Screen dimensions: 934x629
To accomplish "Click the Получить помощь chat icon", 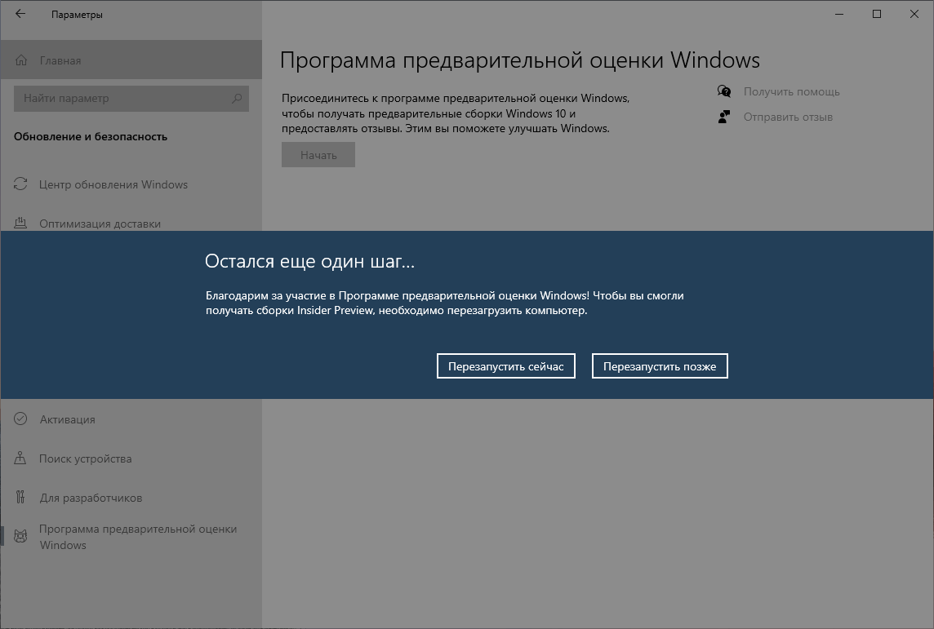I will [x=723, y=91].
